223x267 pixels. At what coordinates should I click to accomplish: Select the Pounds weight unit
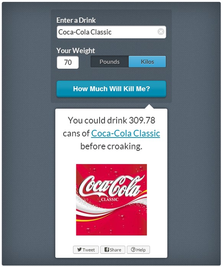coord(110,61)
